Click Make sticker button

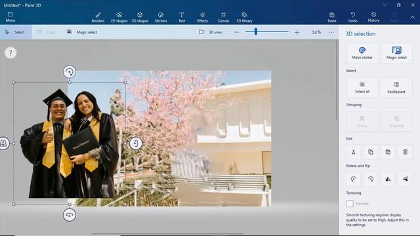[x=362, y=53]
